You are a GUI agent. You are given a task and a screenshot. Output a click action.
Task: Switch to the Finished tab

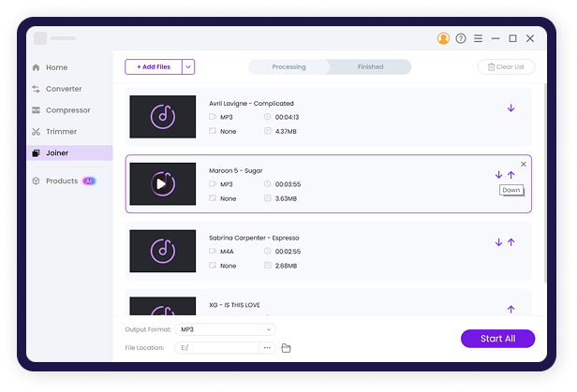tap(370, 67)
